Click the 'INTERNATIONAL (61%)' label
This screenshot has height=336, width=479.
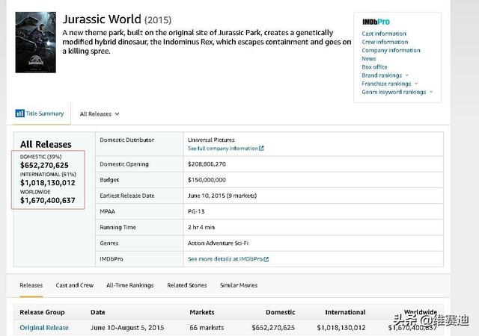click(48, 175)
